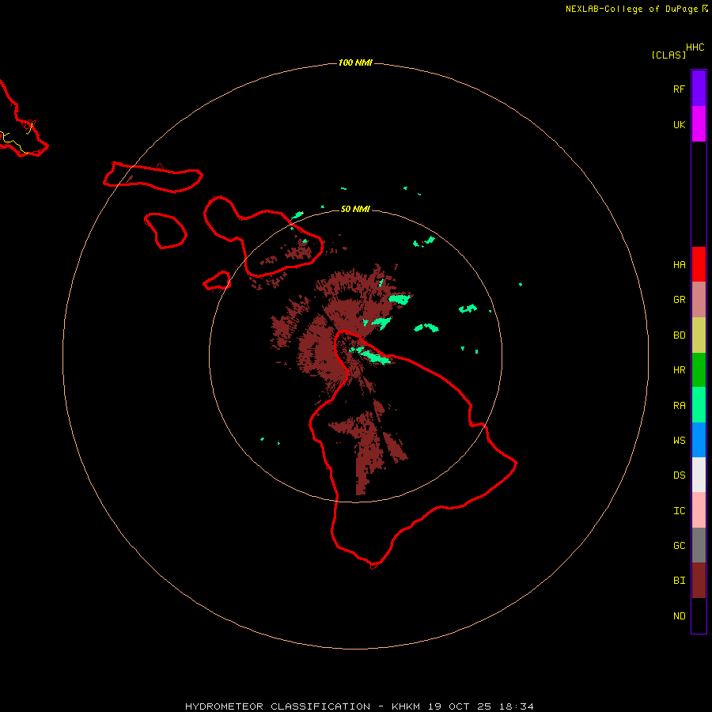Click the HA red legend swatch
Screen dimensions: 712x712
pos(699,264)
